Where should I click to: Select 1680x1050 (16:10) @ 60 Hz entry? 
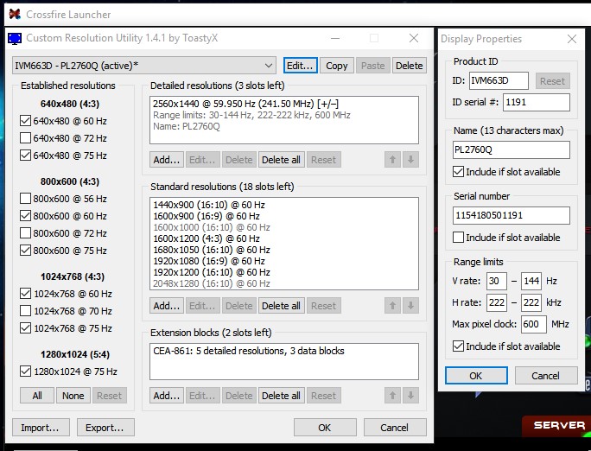click(x=212, y=250)
